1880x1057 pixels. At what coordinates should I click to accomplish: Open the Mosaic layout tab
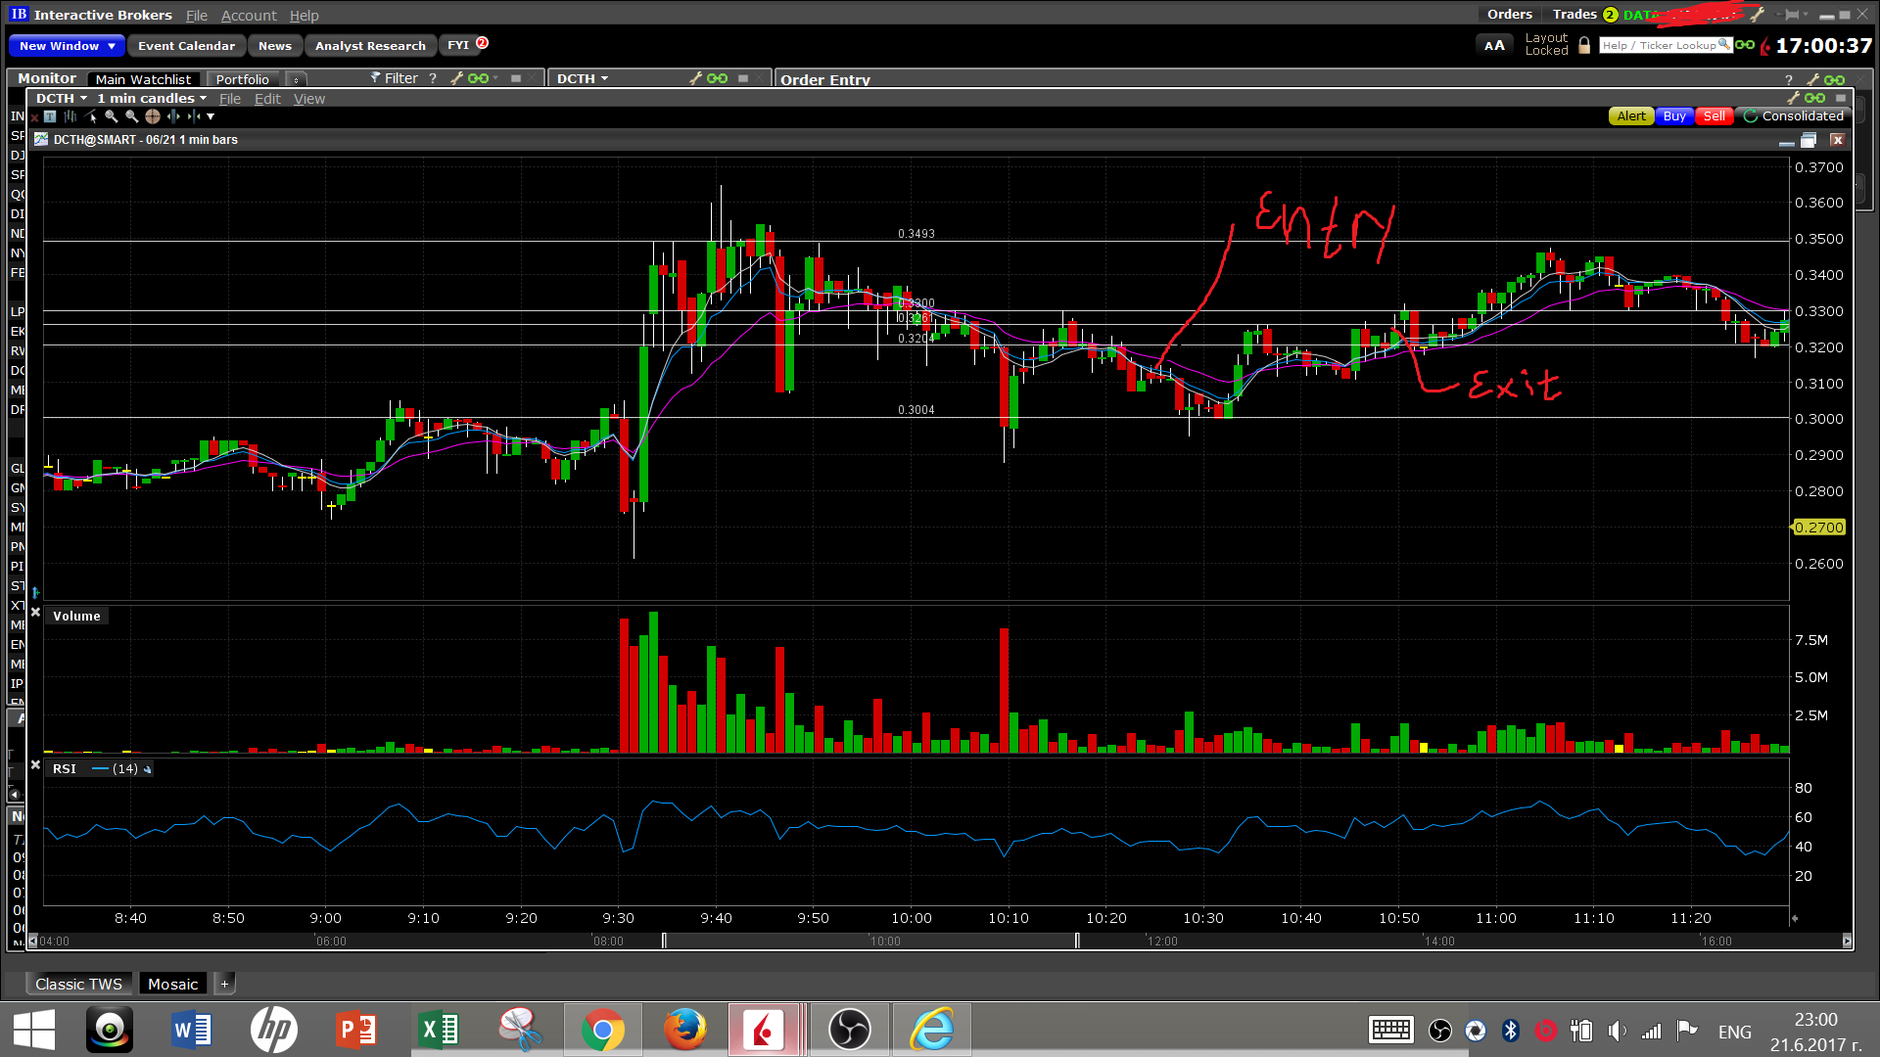(x=172, y=984)
